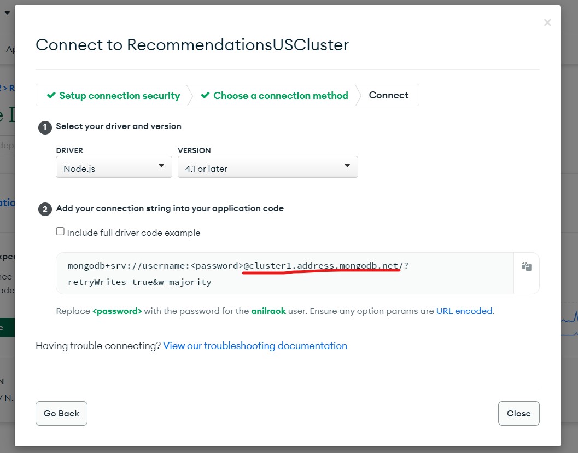Open the Node.js driver dropdown
This screenshot has height=453, width=578.
coord(114,167)
